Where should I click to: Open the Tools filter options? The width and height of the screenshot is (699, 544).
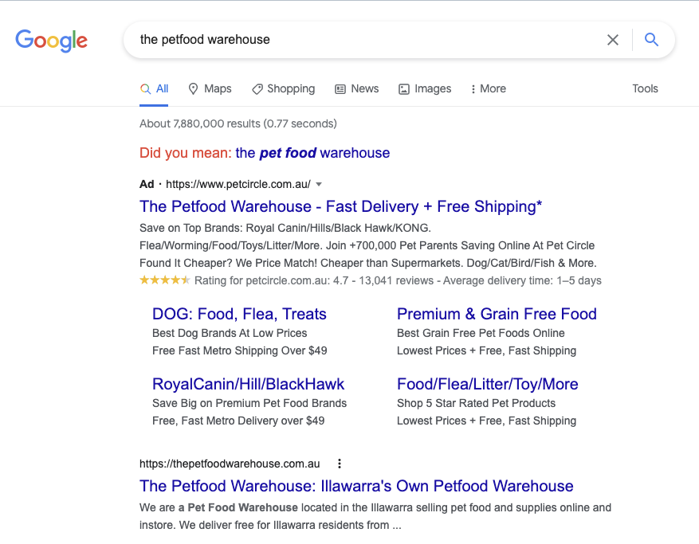[645, 88]
